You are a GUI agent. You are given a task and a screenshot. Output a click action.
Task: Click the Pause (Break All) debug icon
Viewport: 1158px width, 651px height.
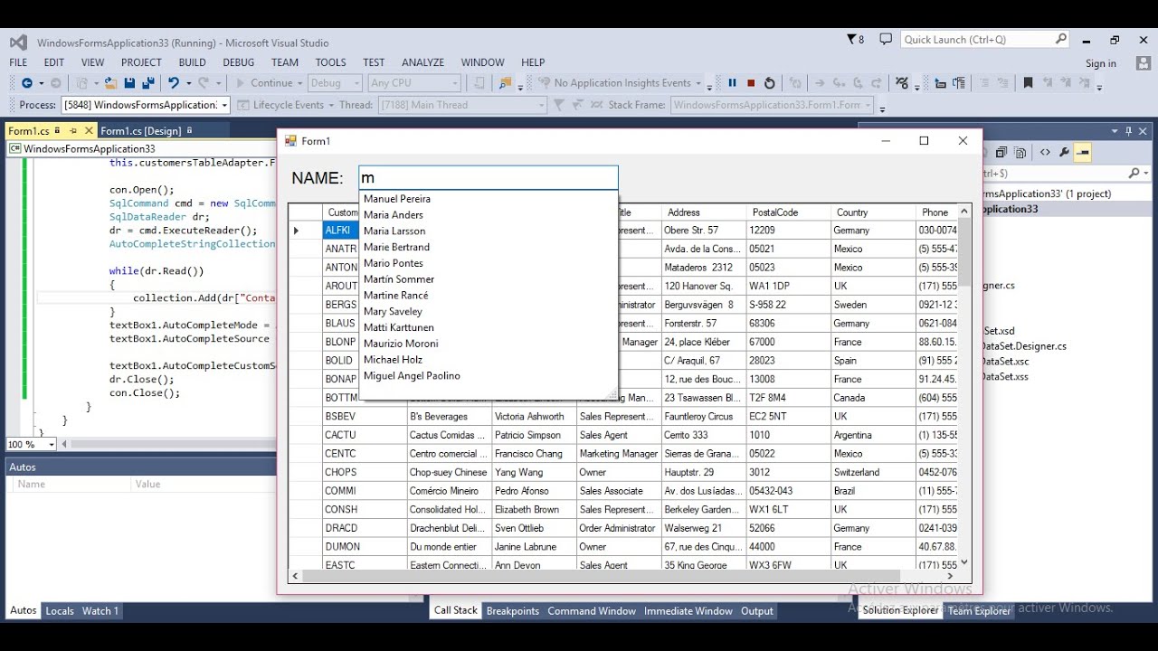(733, 83)
